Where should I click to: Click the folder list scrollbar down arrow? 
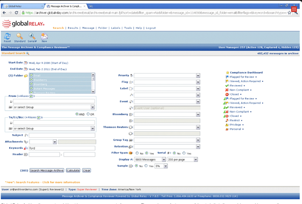(93, 92)
